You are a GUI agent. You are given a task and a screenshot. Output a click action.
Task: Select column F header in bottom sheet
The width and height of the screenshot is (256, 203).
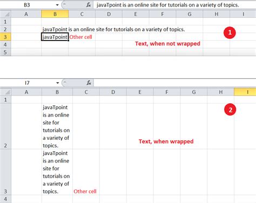tap(167, 92)
